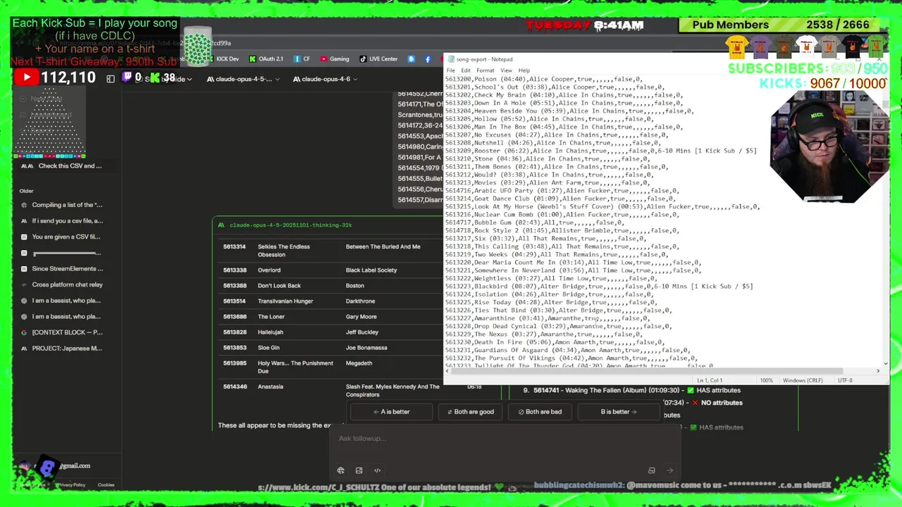Open the CF bookmark
902x507 pixels.
point(302,59)
